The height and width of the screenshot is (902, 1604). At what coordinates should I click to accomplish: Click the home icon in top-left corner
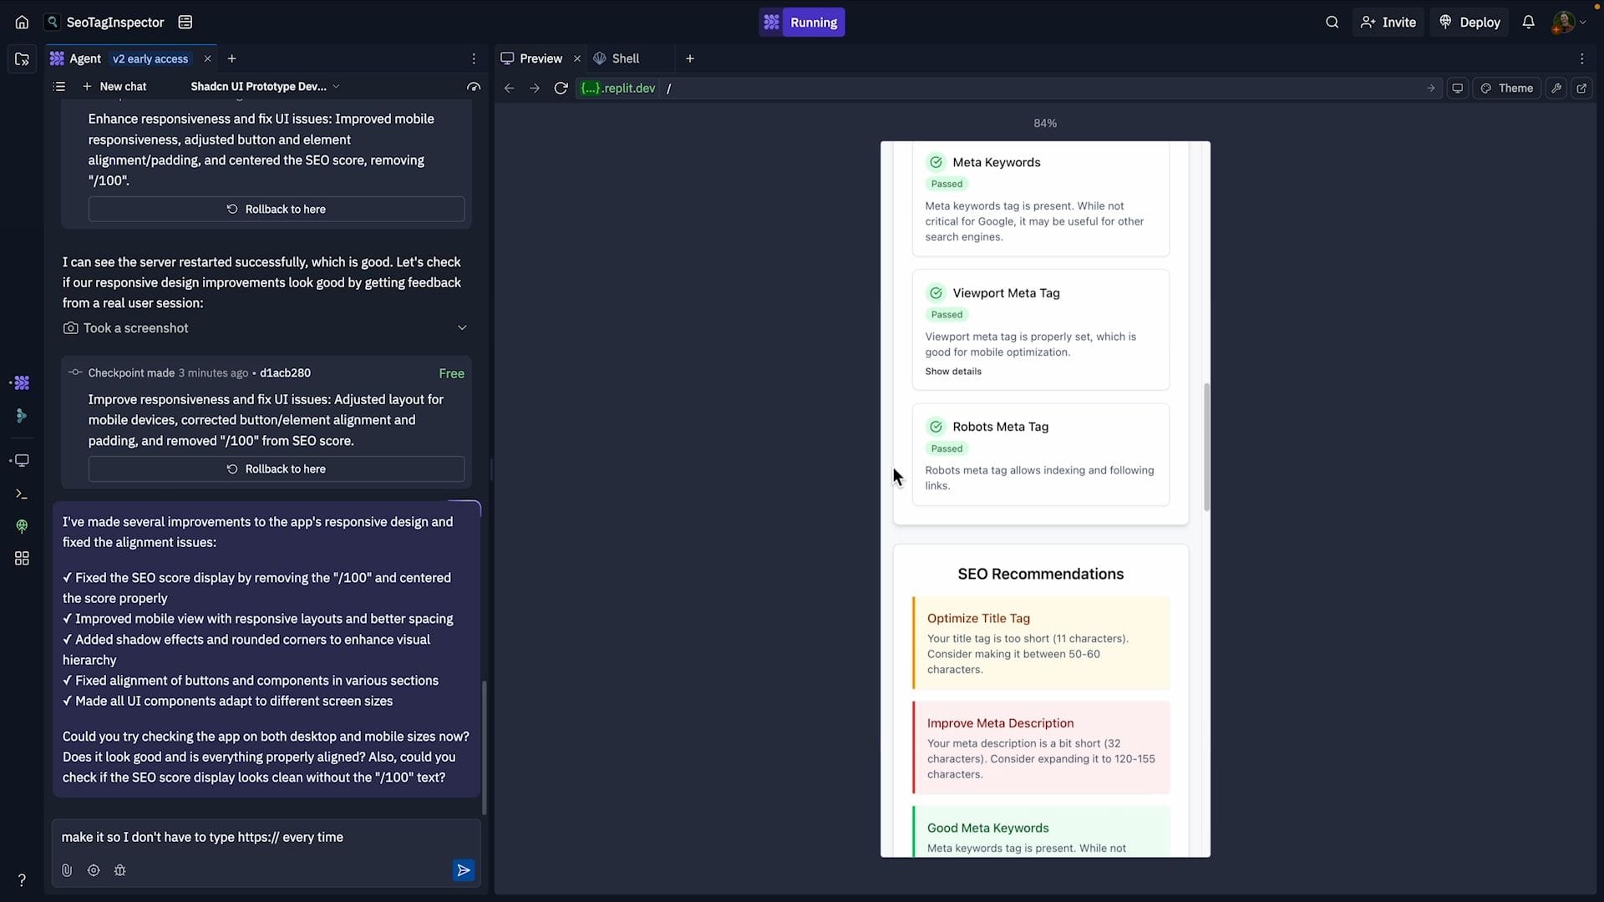pos(22,23)
